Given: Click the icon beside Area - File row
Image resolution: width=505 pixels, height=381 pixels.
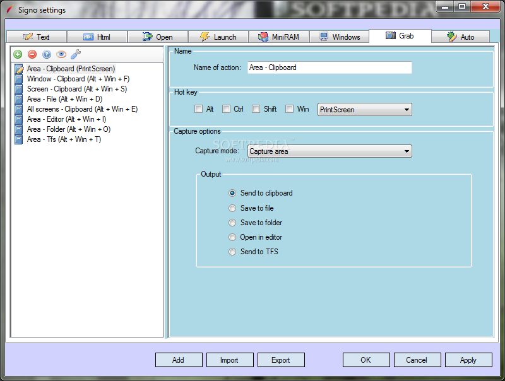Looking at the screenshot, I should (x=19, y=99).
